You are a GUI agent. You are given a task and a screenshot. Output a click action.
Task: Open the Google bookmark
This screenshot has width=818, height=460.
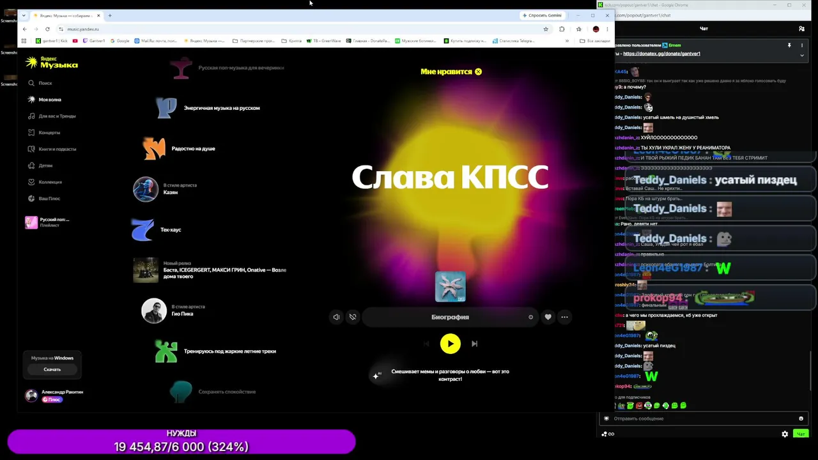120,41
